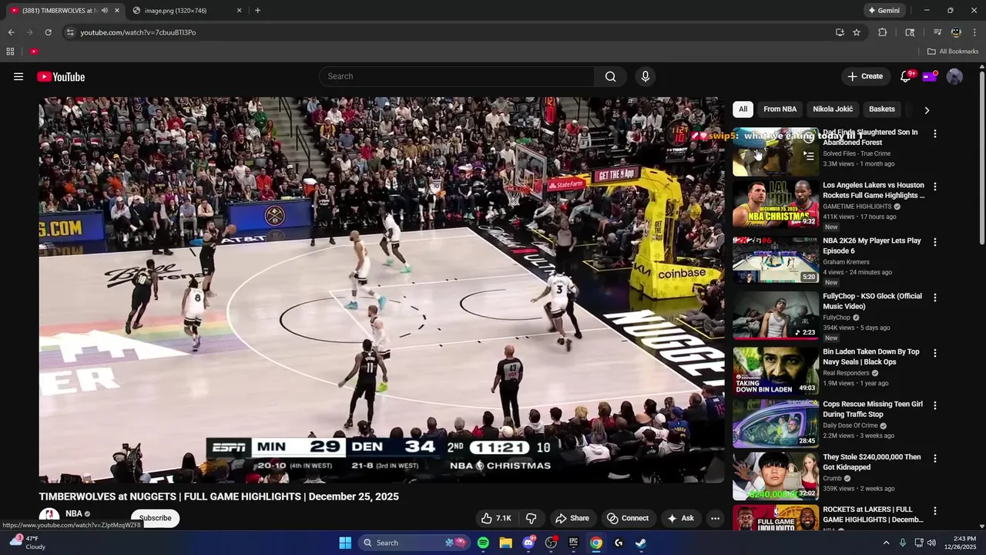Dislike the video with thumbs-down icon
Image resolution: width=986 pixels, height=555 pixels.
[531, 518]
